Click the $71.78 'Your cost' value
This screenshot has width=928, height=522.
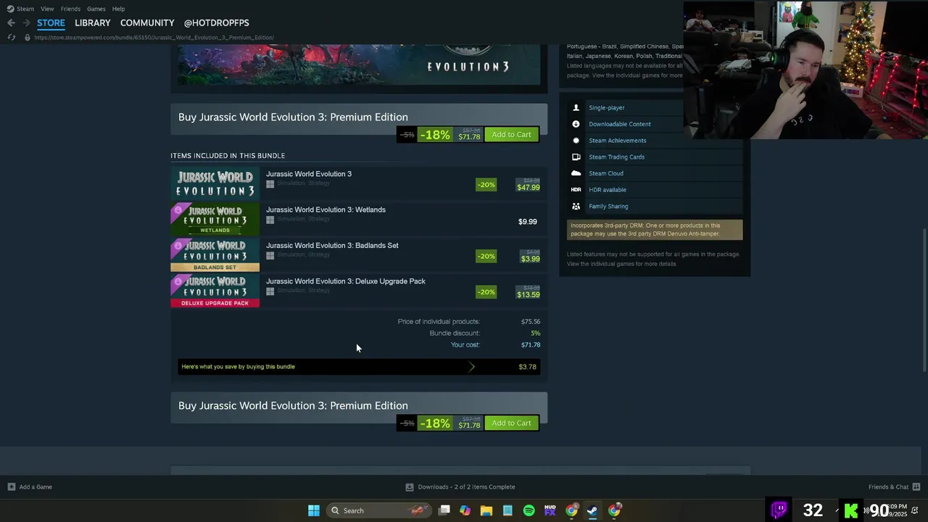(x=531, y=345)
